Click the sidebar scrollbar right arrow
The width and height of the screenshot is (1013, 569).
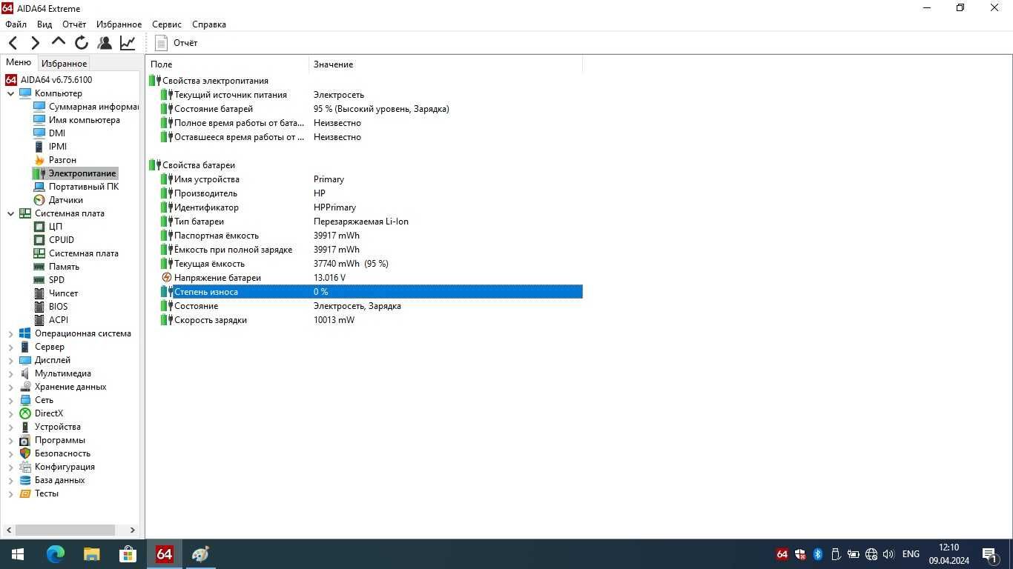(133, 530)
